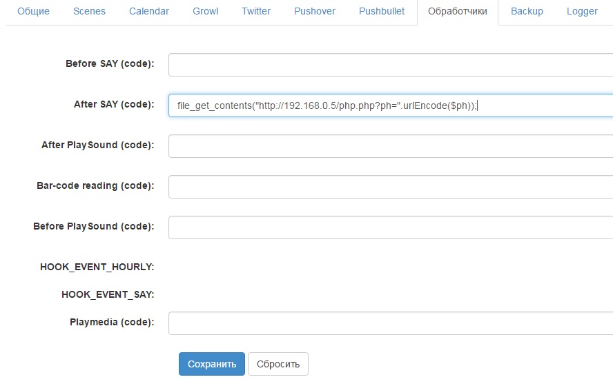Click the After PlaySound code text box
Viewport: 613px width, 386px height.
click(x=390, y=146)
